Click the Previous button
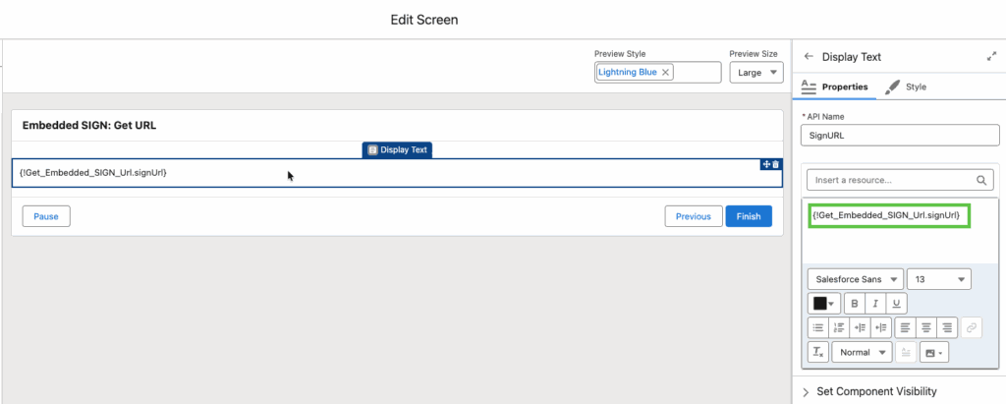 click(x=693, y=216)
